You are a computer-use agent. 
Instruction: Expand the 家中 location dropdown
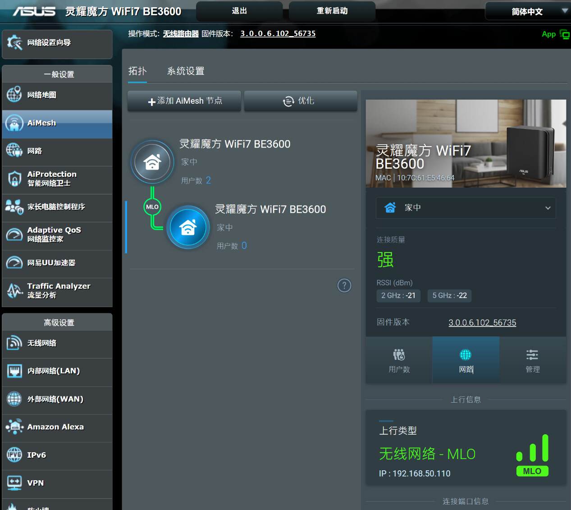coord(466,208)
